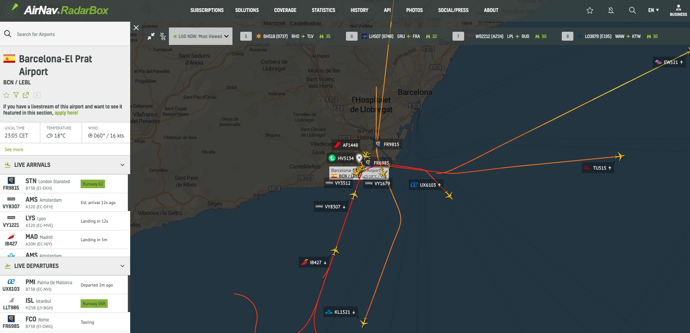Click the AirNav RadarBox logo
This screenshot has height=333, width=690.
tap(57, 10)
